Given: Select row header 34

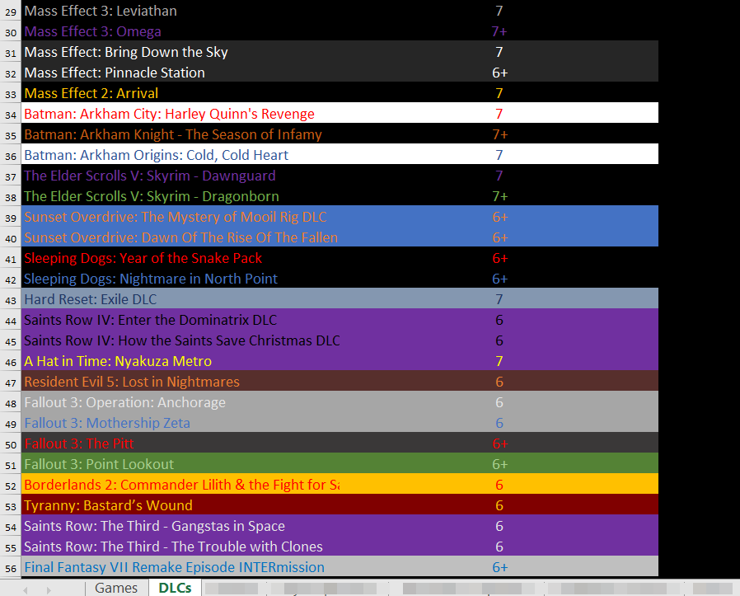Looking at the screenshot, I should pos(11,114).
